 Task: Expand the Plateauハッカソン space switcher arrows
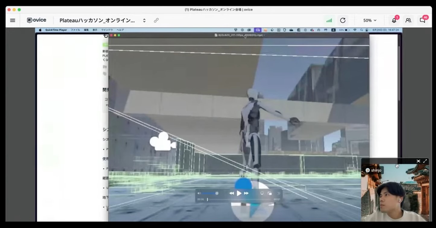(144, 21)
